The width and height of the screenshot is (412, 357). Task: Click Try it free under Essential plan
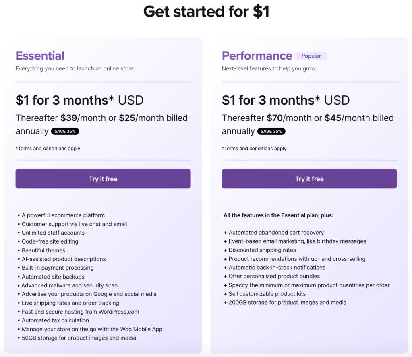[x=103, y=179]
